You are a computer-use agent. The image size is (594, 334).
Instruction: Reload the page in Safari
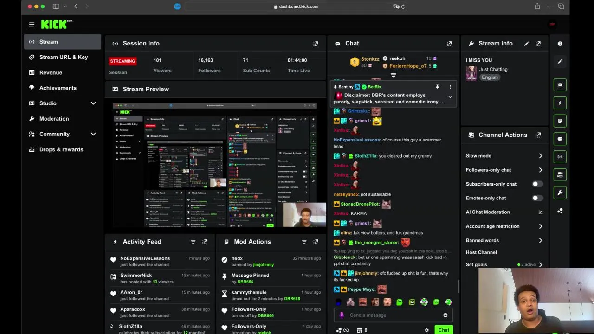pos(403,6)
